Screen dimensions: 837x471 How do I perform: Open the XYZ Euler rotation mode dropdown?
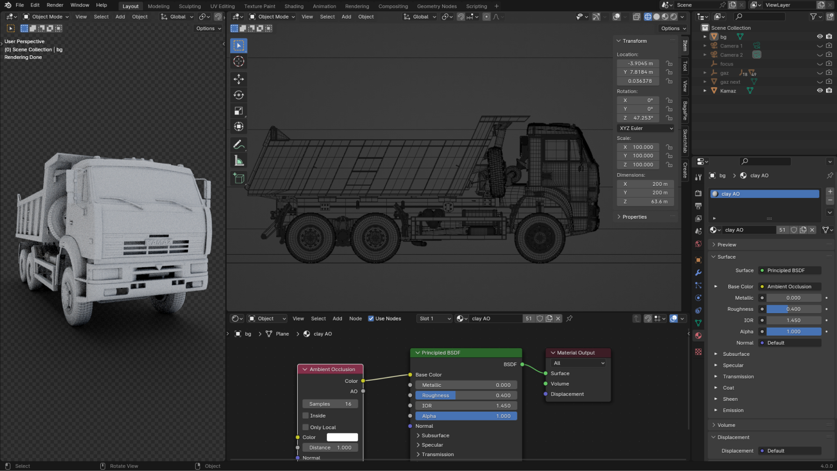(646, 128)
